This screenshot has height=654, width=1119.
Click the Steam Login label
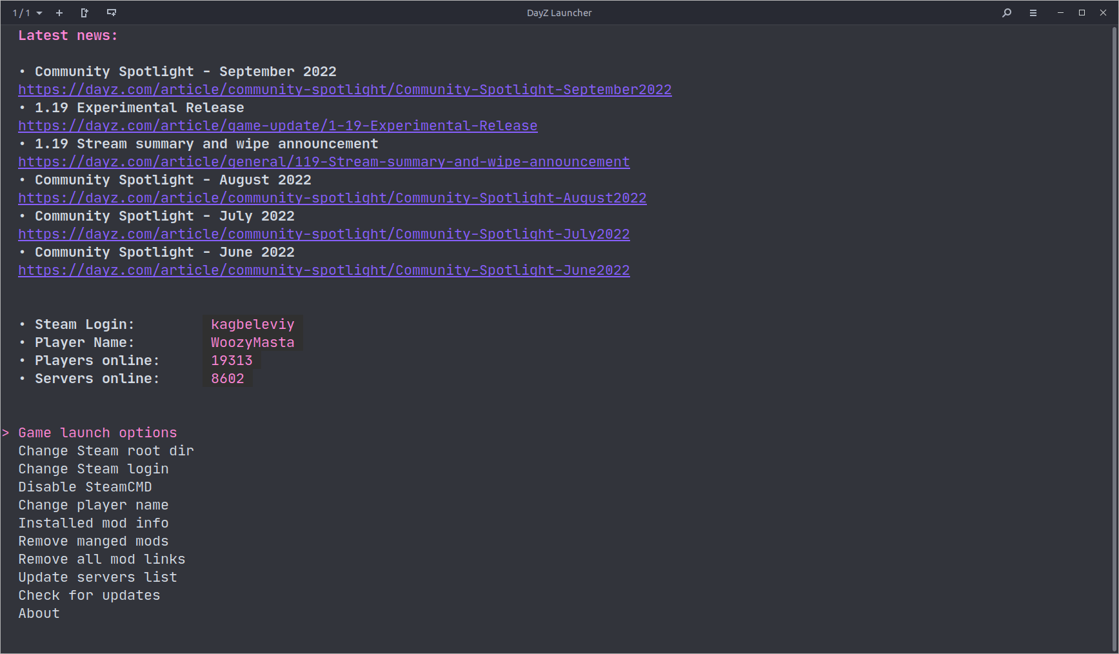(84, 324)
